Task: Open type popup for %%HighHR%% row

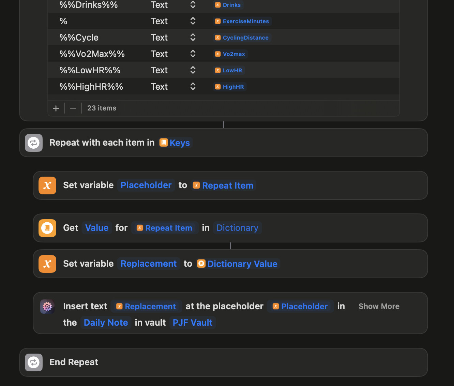Action: tap(193, 87)
